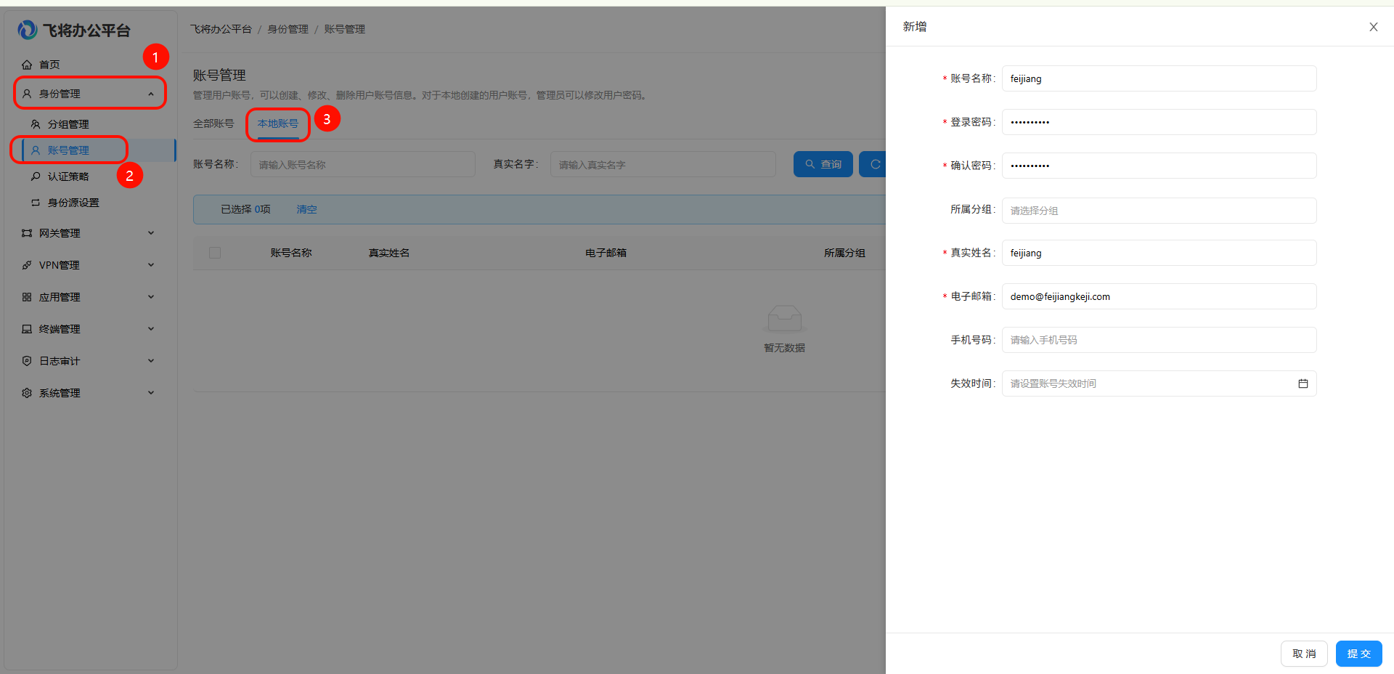Click the calendar icon in 失效时间 field
This screenshot has width=1394, height=674.
pos(1303,383)
